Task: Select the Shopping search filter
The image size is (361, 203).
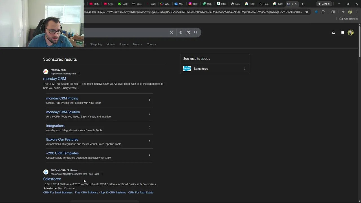Action: pos(96,45)
